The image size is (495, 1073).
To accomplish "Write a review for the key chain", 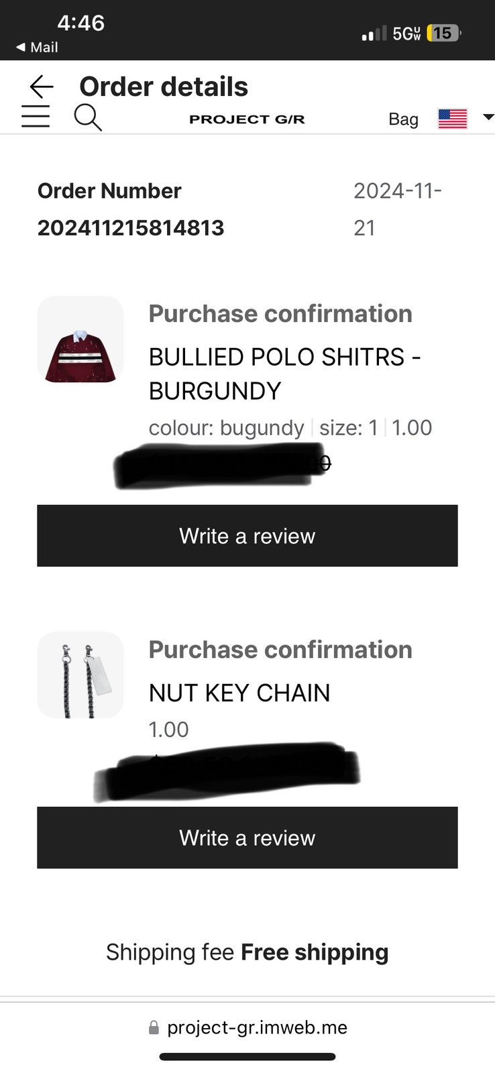I will 248,838.
